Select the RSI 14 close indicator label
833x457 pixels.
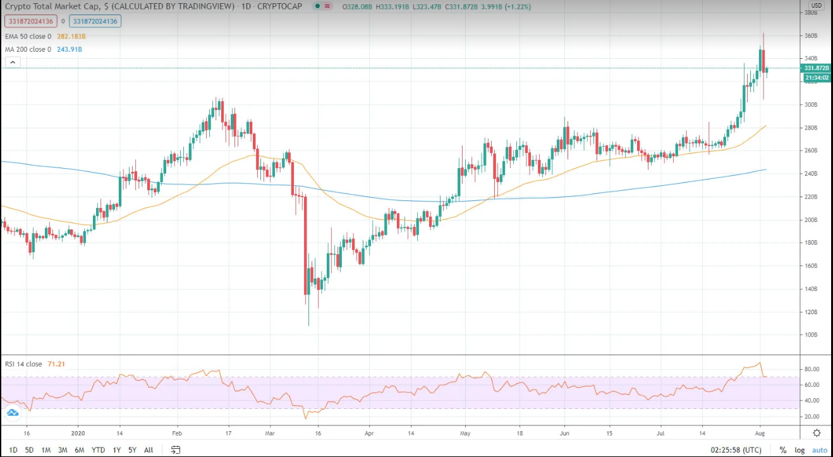coord(23,364)
